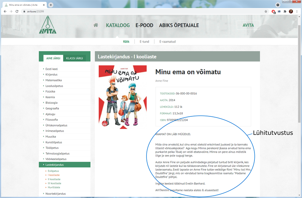
Task: Open the KATALOOG menu
Action: pos(118,25)
